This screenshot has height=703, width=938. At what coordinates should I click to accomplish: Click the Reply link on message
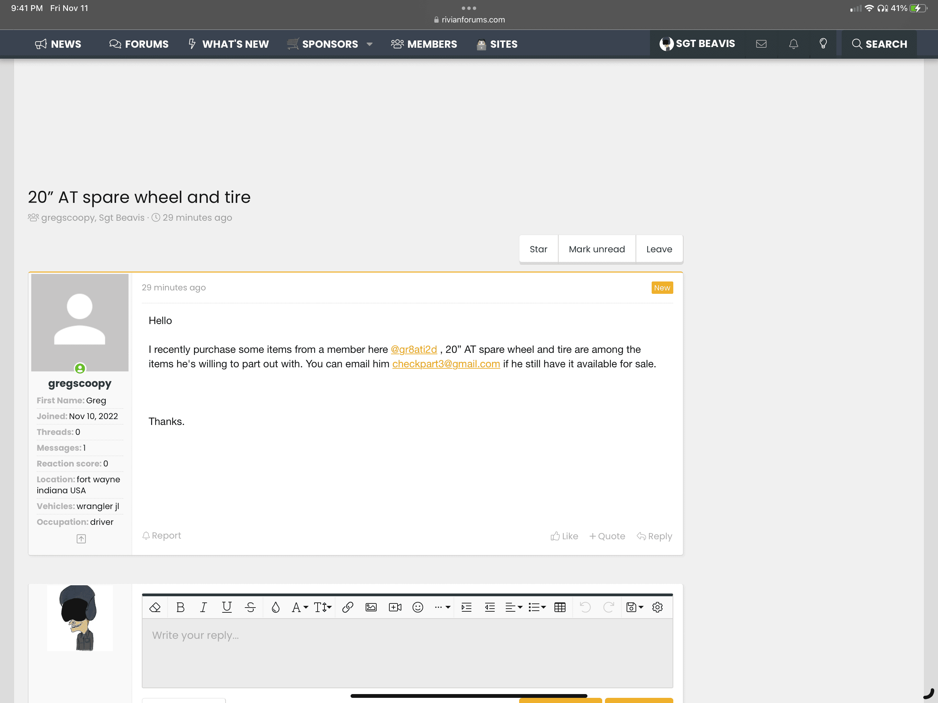(x=654, y=537)
